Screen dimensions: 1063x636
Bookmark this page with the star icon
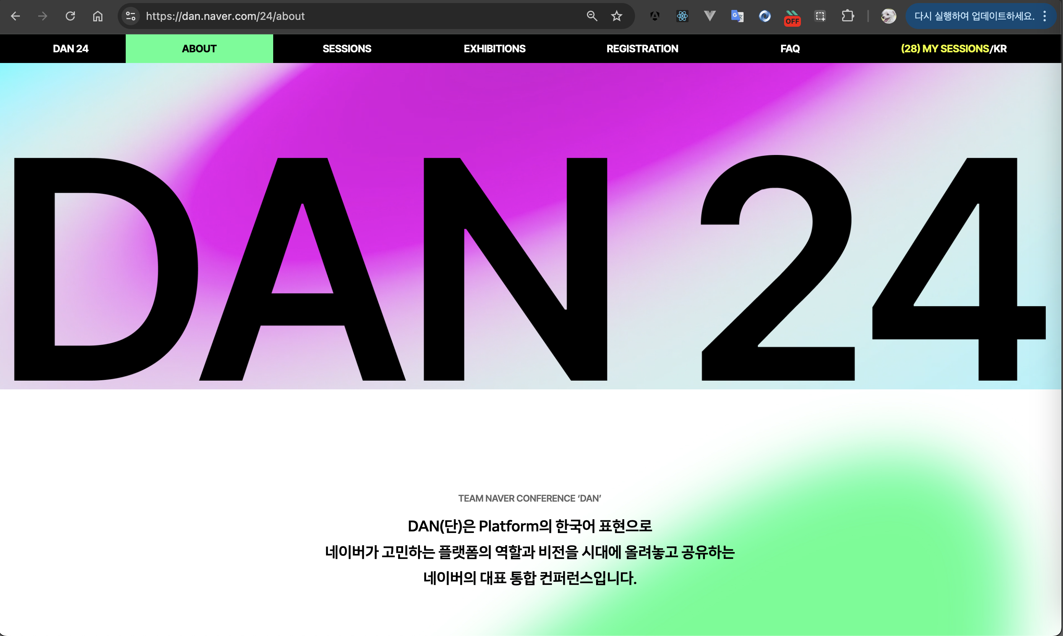[x=616, y=16]
